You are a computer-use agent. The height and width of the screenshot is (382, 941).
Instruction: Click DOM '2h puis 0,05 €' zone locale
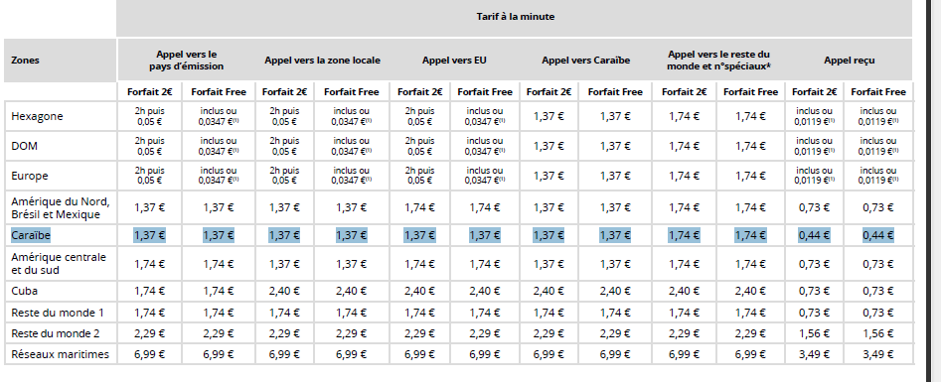(284, 146)
